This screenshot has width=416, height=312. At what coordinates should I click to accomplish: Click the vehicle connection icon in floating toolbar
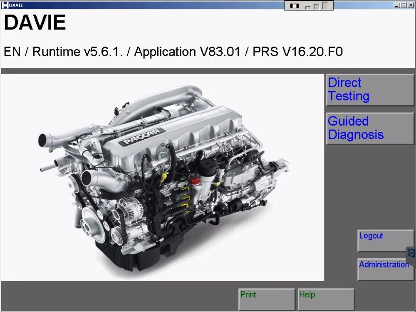tap(294, 6)
